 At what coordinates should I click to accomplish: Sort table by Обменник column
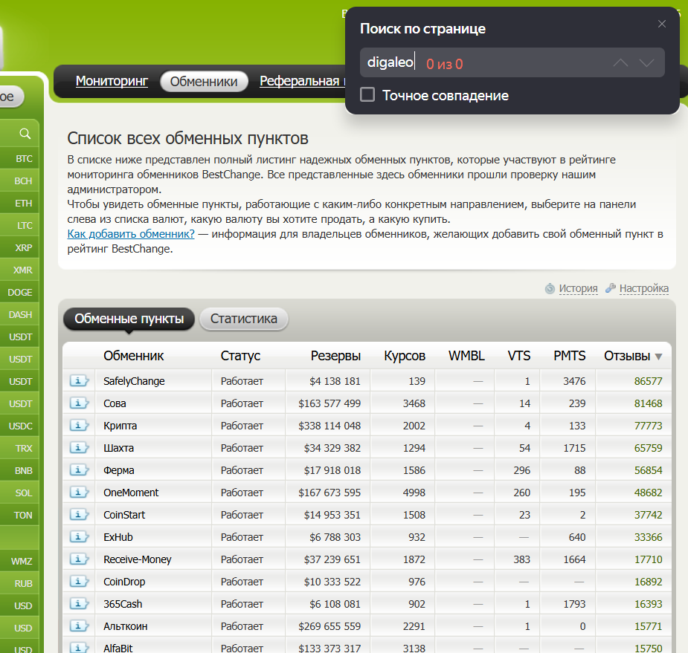133,356
